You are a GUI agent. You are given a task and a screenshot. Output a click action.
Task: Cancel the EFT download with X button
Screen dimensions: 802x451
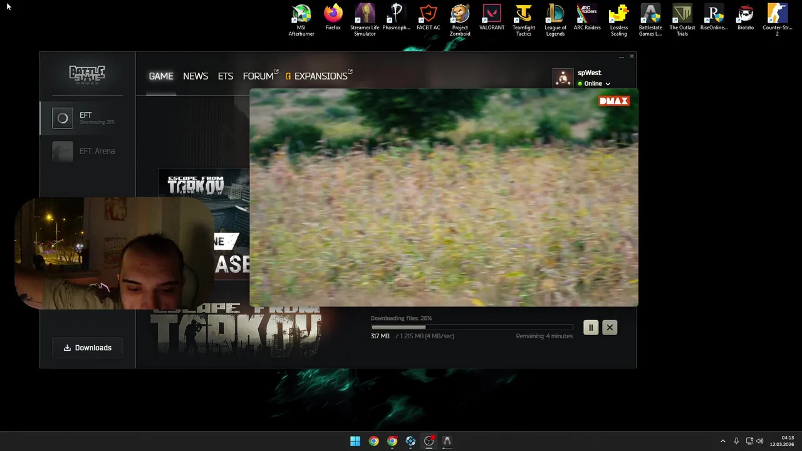pyautogui.click(x=610, y=327)
